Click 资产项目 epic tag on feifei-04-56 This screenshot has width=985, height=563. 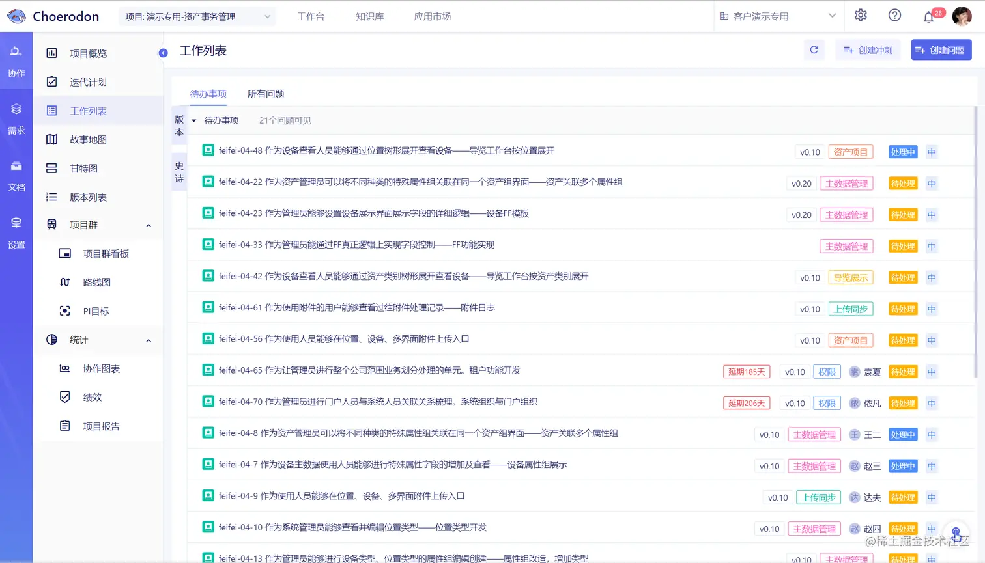(851, 340)
